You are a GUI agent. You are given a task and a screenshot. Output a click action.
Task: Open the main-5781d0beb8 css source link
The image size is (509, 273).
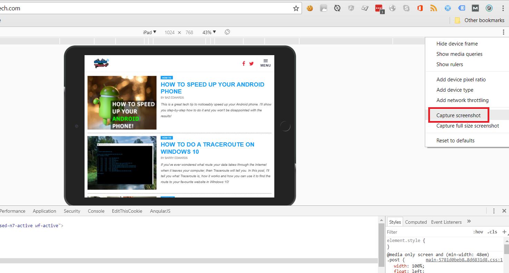(464, 260)
